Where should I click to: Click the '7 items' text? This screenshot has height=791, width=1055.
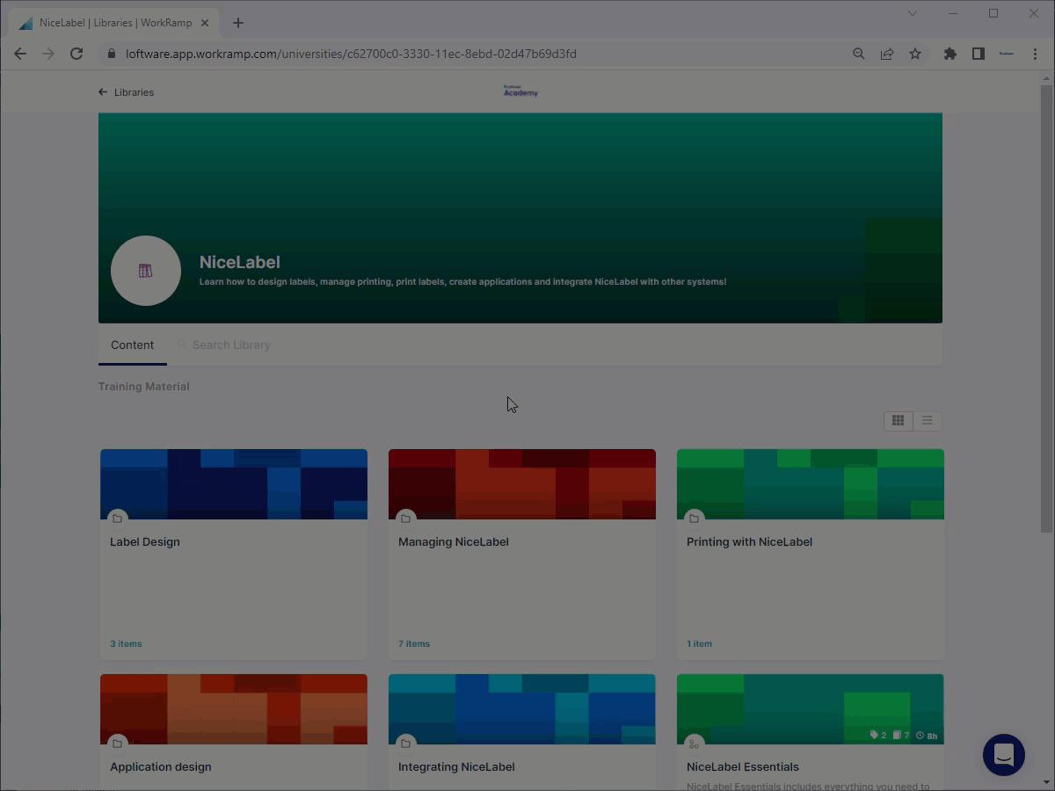[414, 644]
